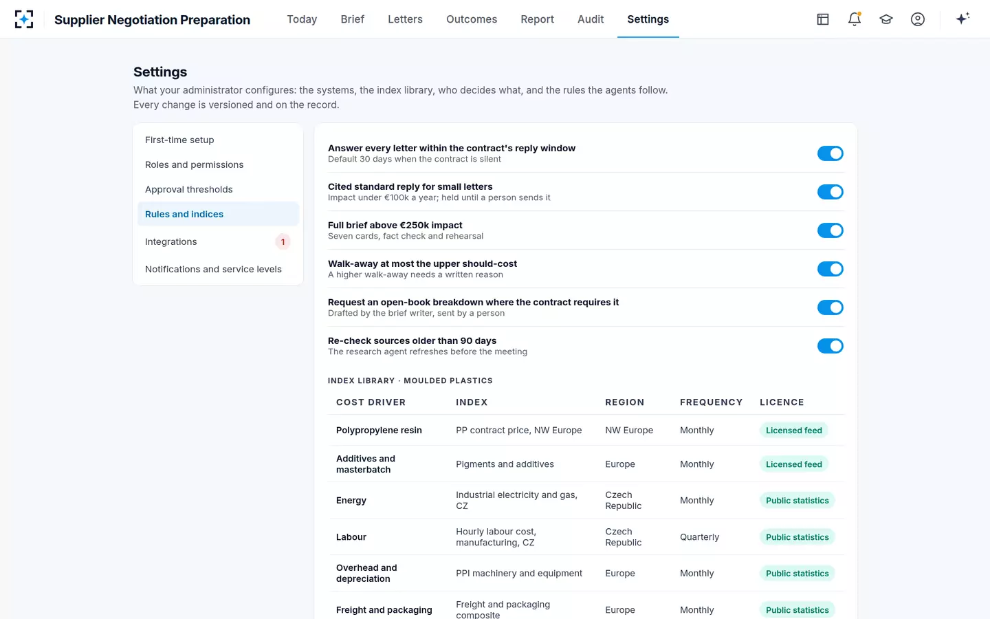Open the AI sparkle assistant icon
This screenshot has height=619, width=990.
(962, 19)
